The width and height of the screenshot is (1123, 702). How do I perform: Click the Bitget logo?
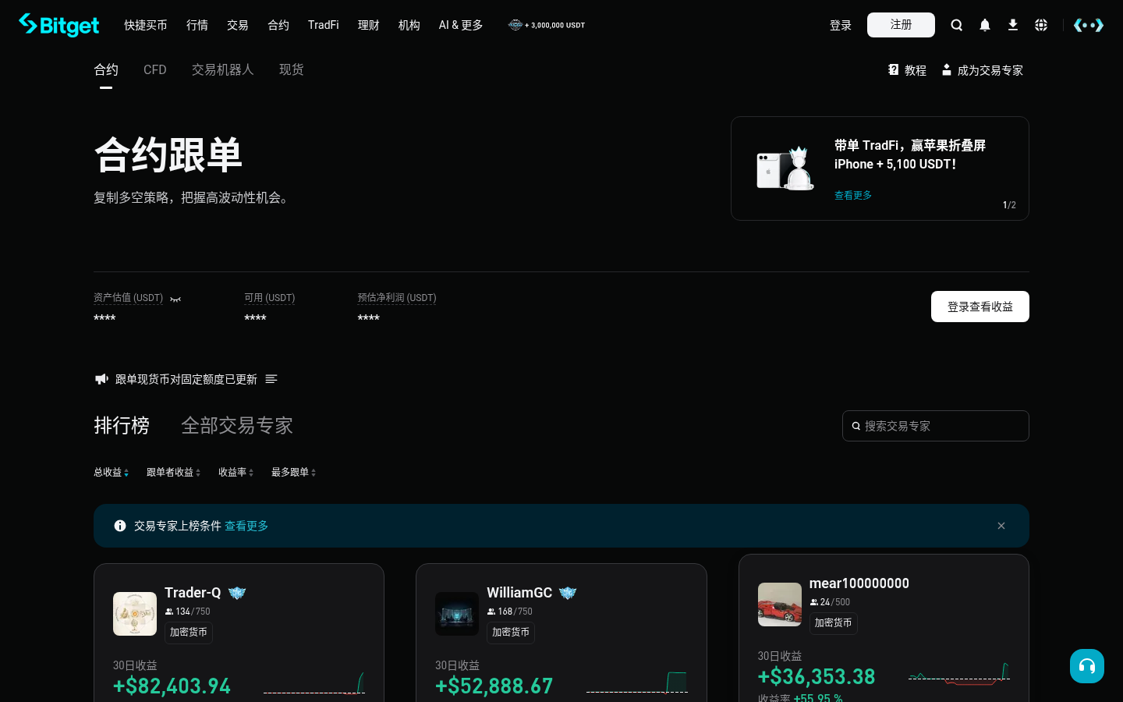(x=59, y=25)
